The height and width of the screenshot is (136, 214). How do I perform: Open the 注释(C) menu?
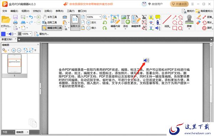[x=48, y=11]
